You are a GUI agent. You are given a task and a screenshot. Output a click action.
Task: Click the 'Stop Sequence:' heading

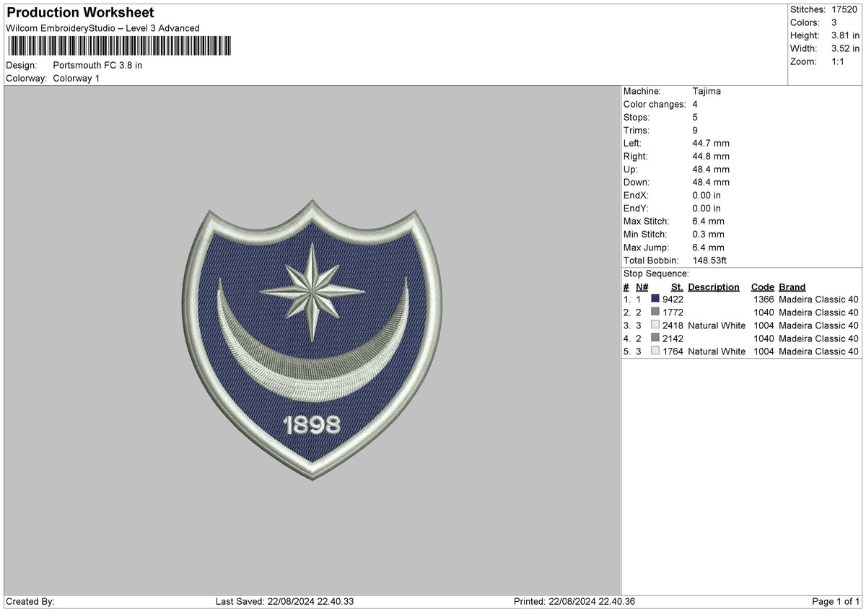point(656,274)
